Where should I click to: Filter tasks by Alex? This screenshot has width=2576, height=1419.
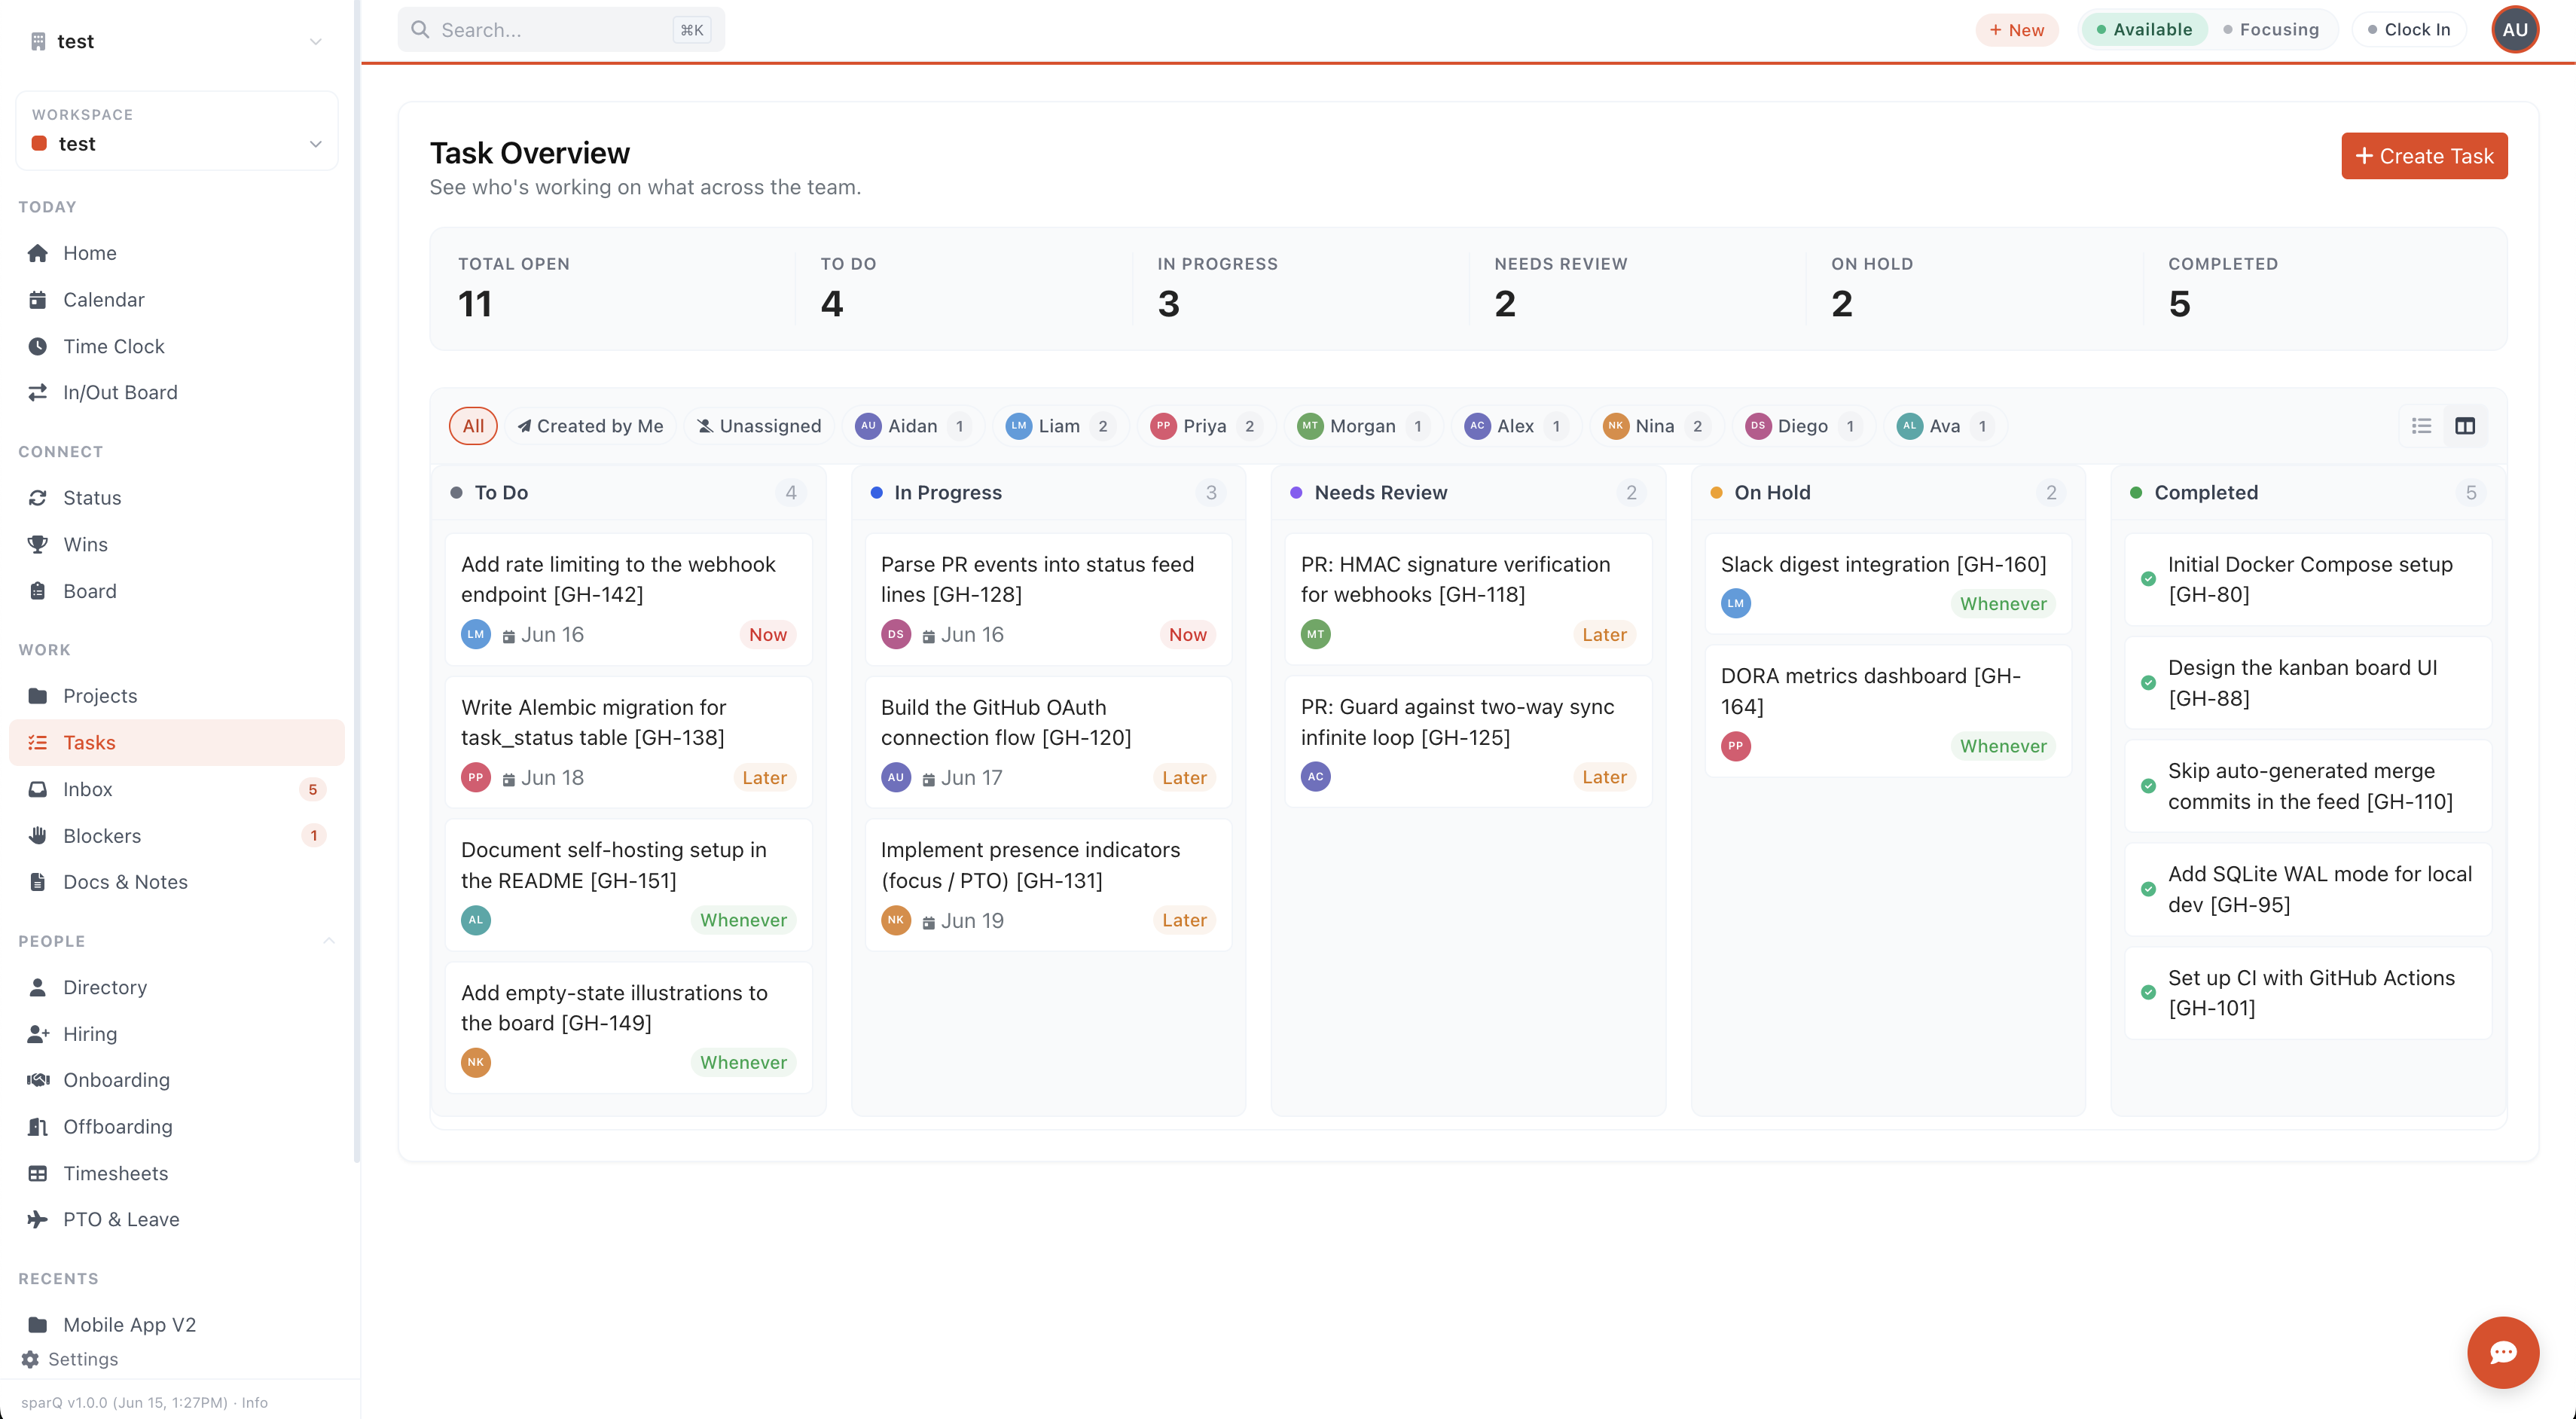click(x=1516, y=426)
